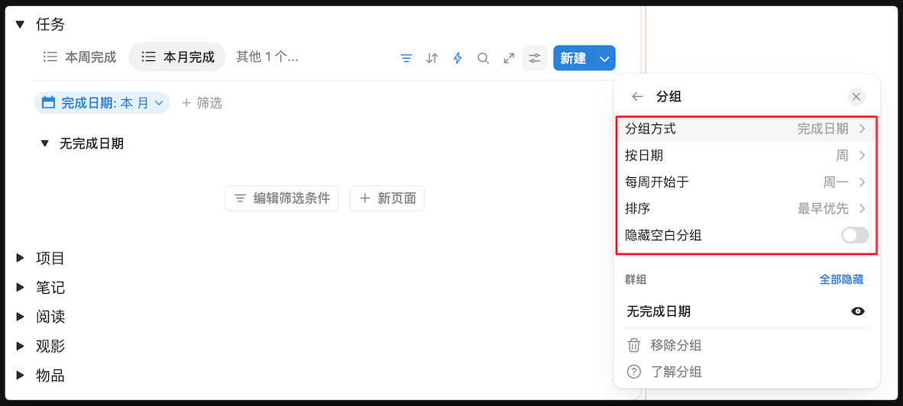Image resolution: width=903 pixels, height=406 pixels.
Task: Click the 全部隐藏 link
Action: 841,279
